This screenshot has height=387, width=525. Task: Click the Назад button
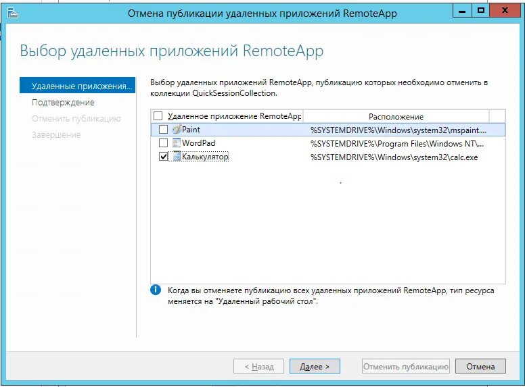259,366
